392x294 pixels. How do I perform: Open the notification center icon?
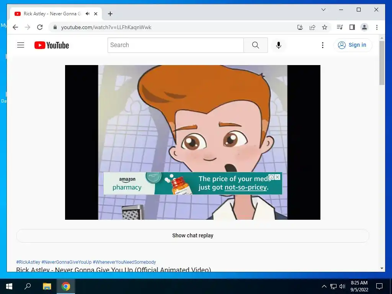(x=379, y=286)
